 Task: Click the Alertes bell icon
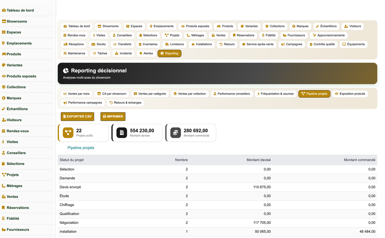[x=141, y=53]
